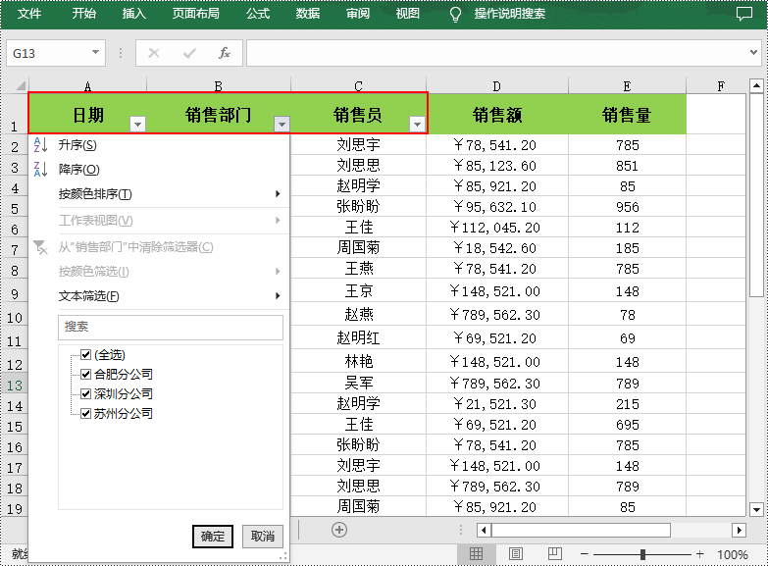Viewport: 768px width, 566px height.
Task: Click the confirm checkmark formula bar icon
Action: point(189,53)
